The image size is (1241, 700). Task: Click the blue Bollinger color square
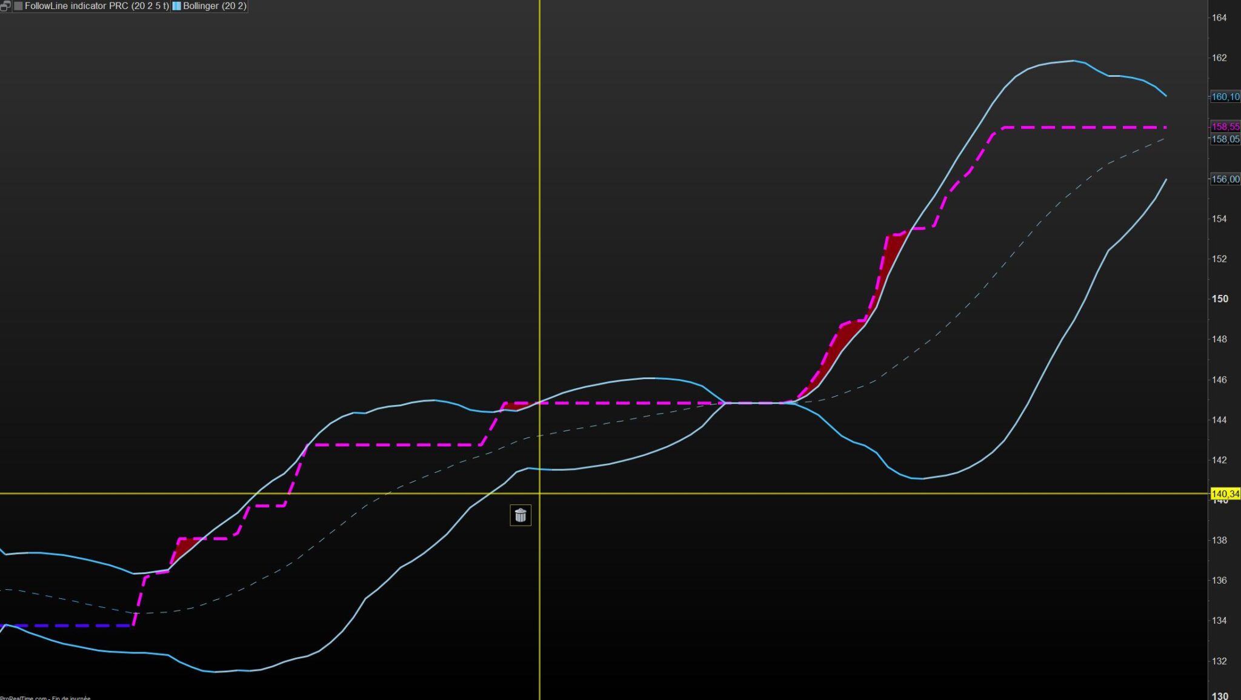(x=177, y=6)
